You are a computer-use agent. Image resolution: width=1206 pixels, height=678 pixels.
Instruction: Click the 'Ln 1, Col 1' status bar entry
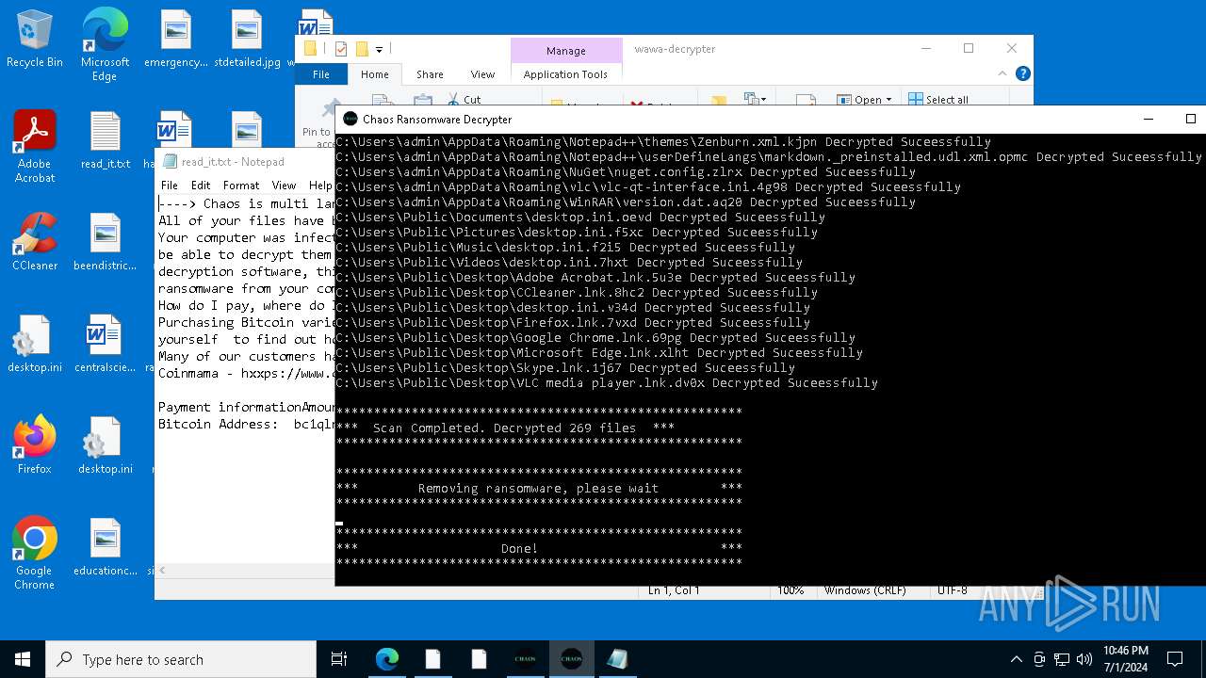pos(674,590)
